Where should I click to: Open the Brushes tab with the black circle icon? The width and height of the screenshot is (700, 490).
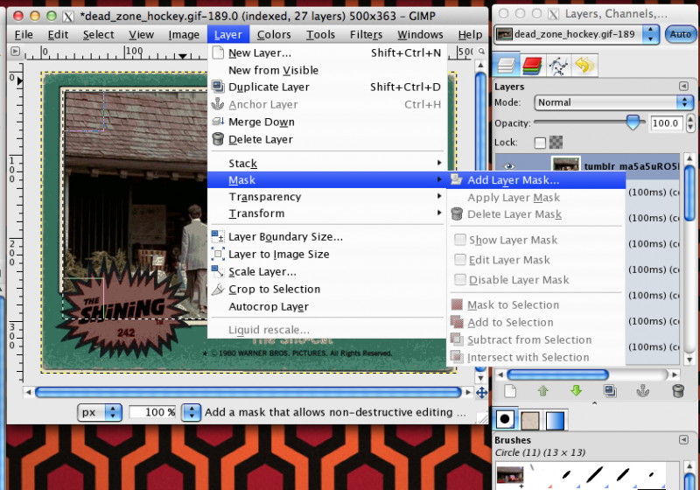pyautogui.click(x=506, y=419)
